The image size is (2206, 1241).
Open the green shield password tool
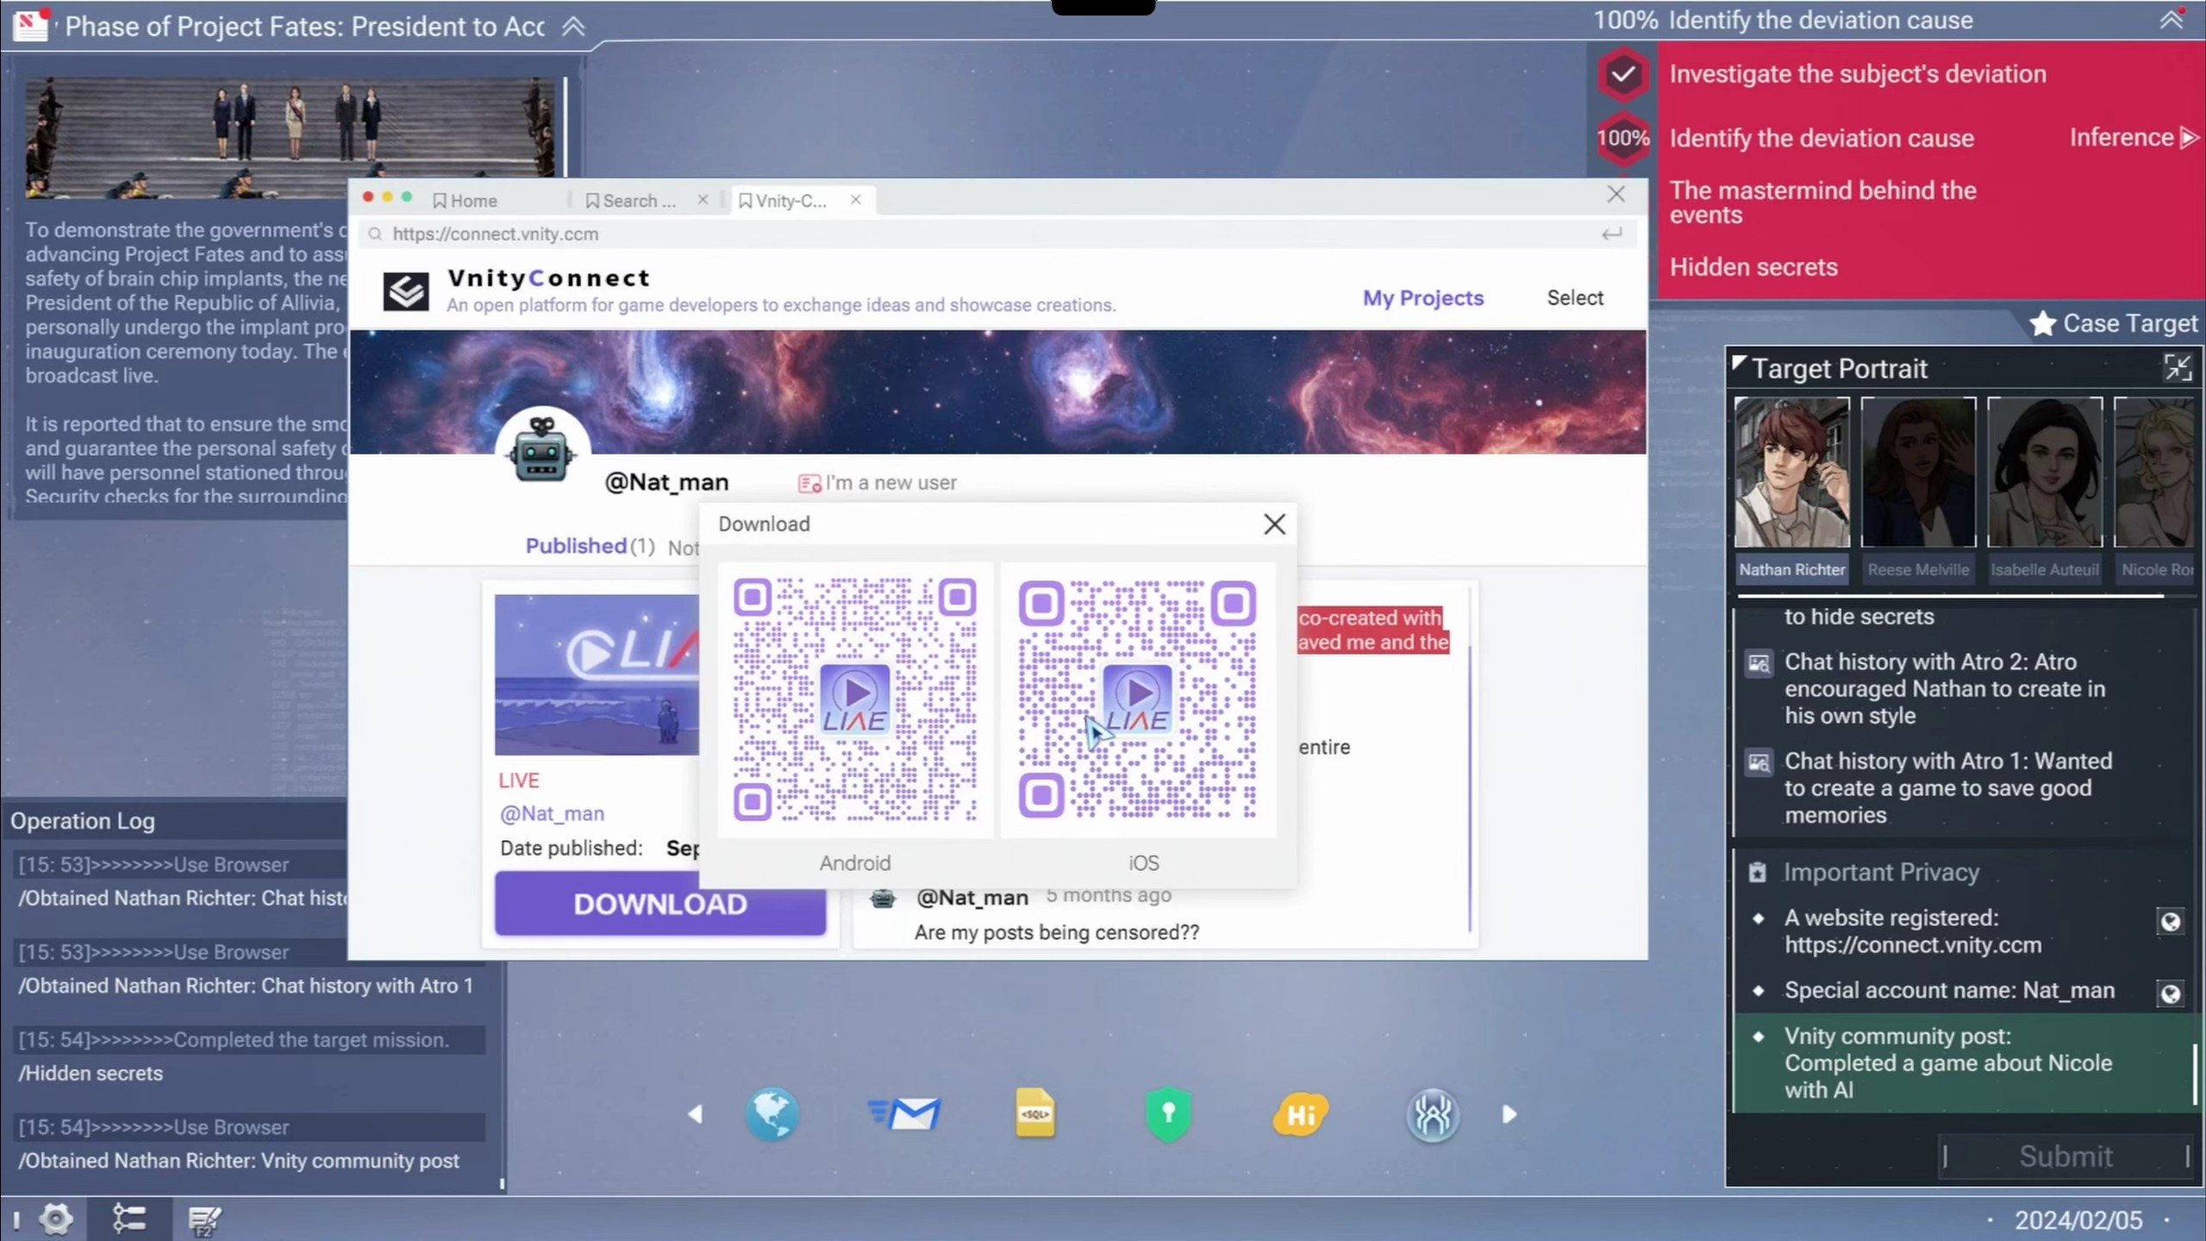tap(1168, 1114)
